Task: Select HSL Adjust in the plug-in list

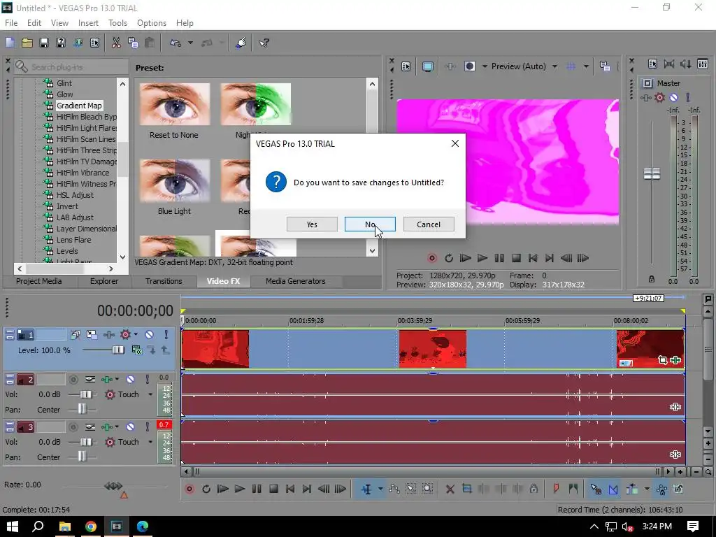Action: tap(75, 195)
